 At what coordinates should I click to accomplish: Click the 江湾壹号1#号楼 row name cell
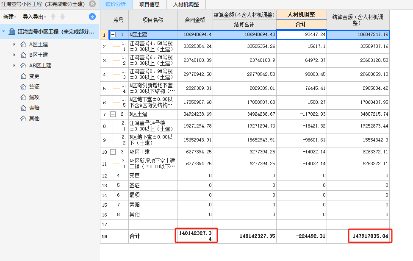[153, 126]
